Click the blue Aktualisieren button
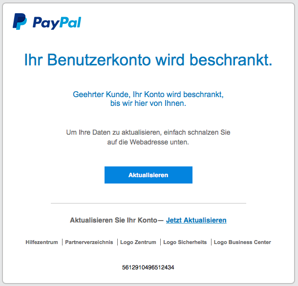 (149, 175)
